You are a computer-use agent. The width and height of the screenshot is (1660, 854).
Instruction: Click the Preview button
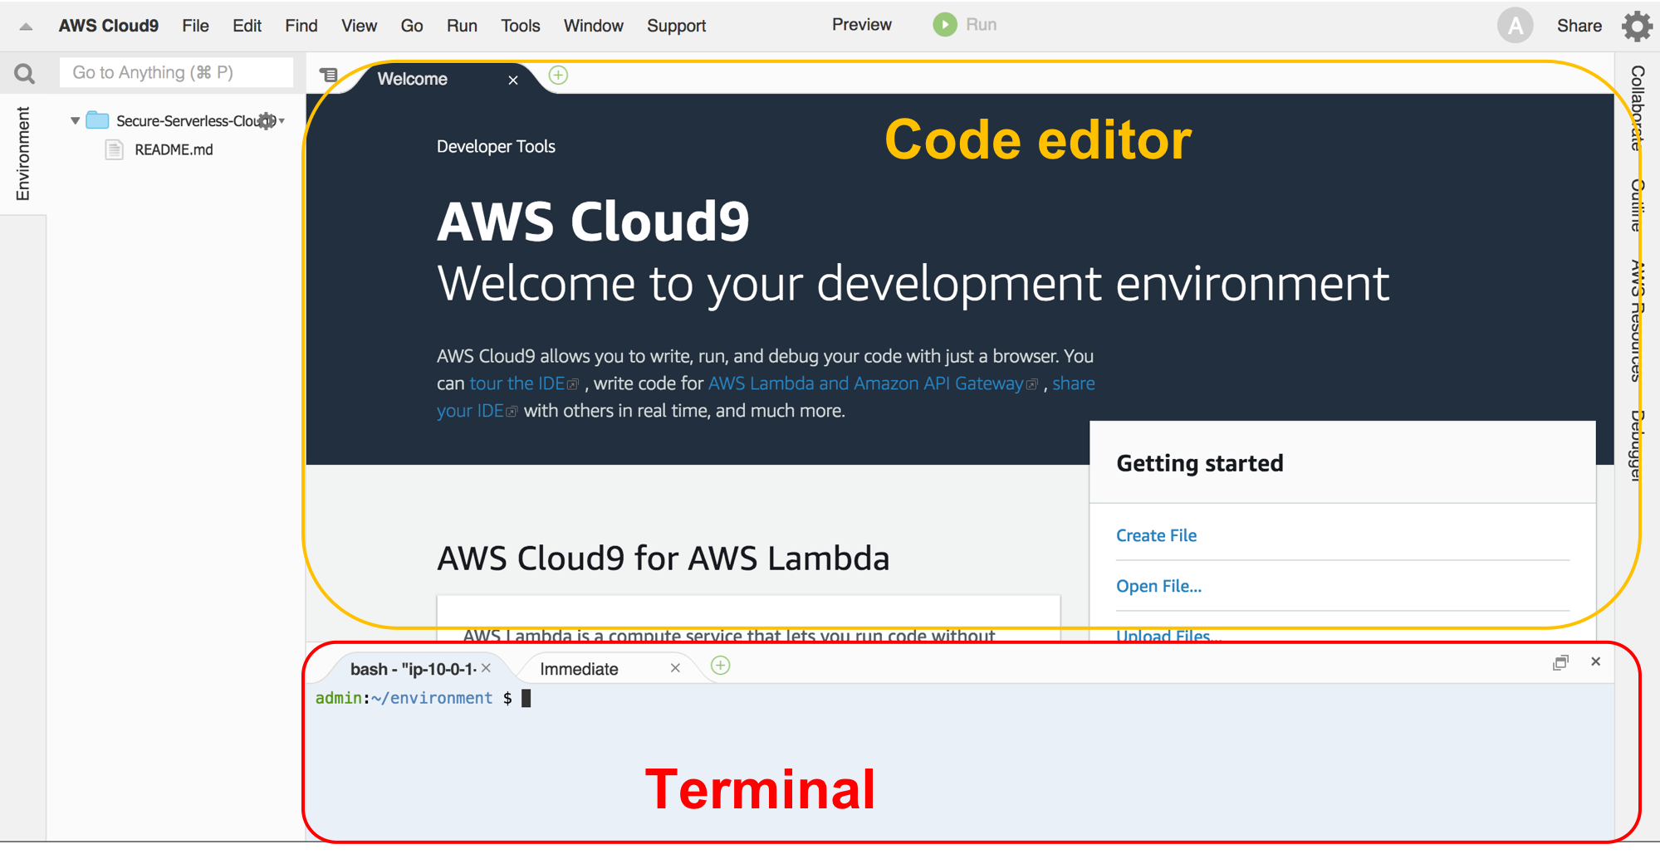click(861, 25)
